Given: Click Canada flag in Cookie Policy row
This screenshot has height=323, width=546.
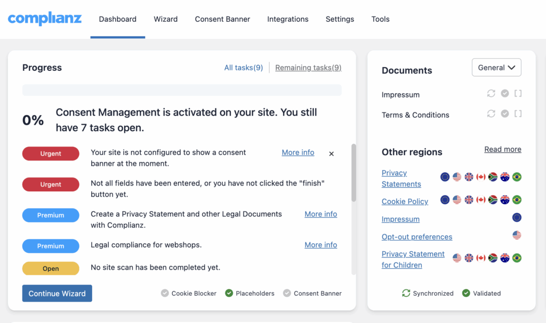Looking at the screenshot, I should [x=481, y=200].
